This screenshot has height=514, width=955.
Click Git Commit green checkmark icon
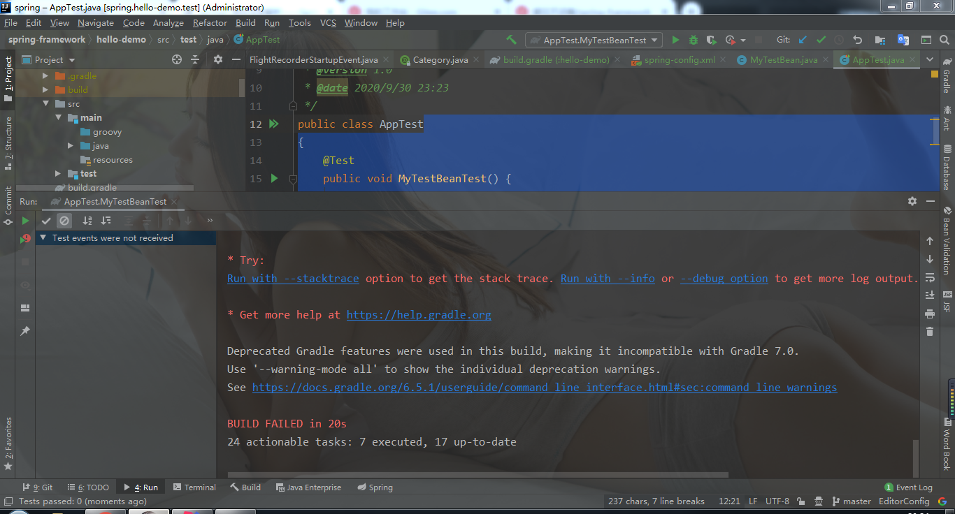point(821,40)
